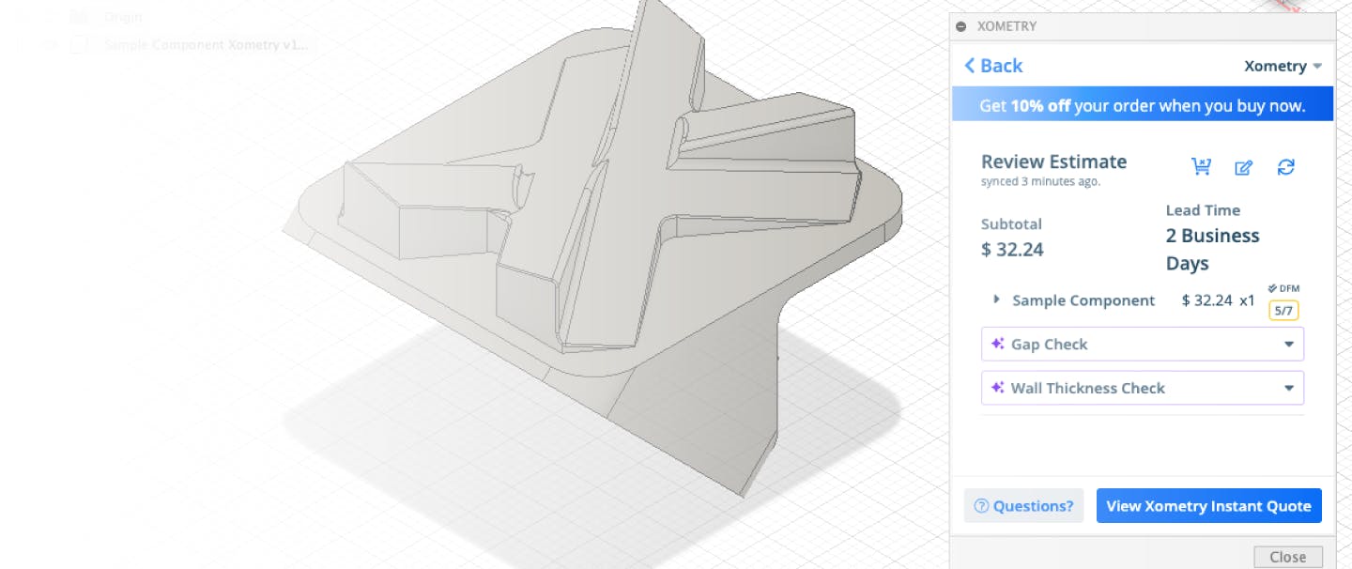Select the Sample Component text
Viewport: 1352px width, 569px height.
1083,300
